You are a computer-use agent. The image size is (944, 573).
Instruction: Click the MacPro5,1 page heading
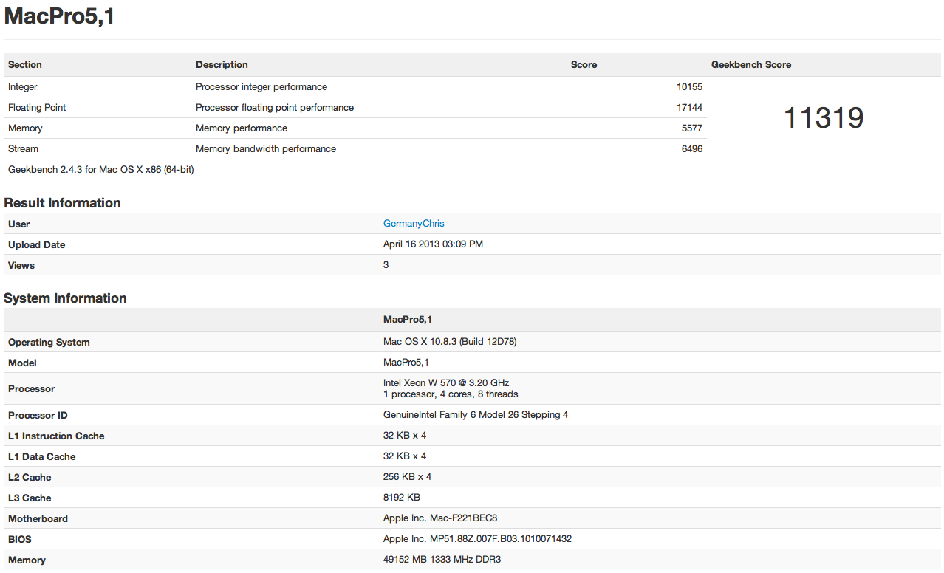(59, 16)
